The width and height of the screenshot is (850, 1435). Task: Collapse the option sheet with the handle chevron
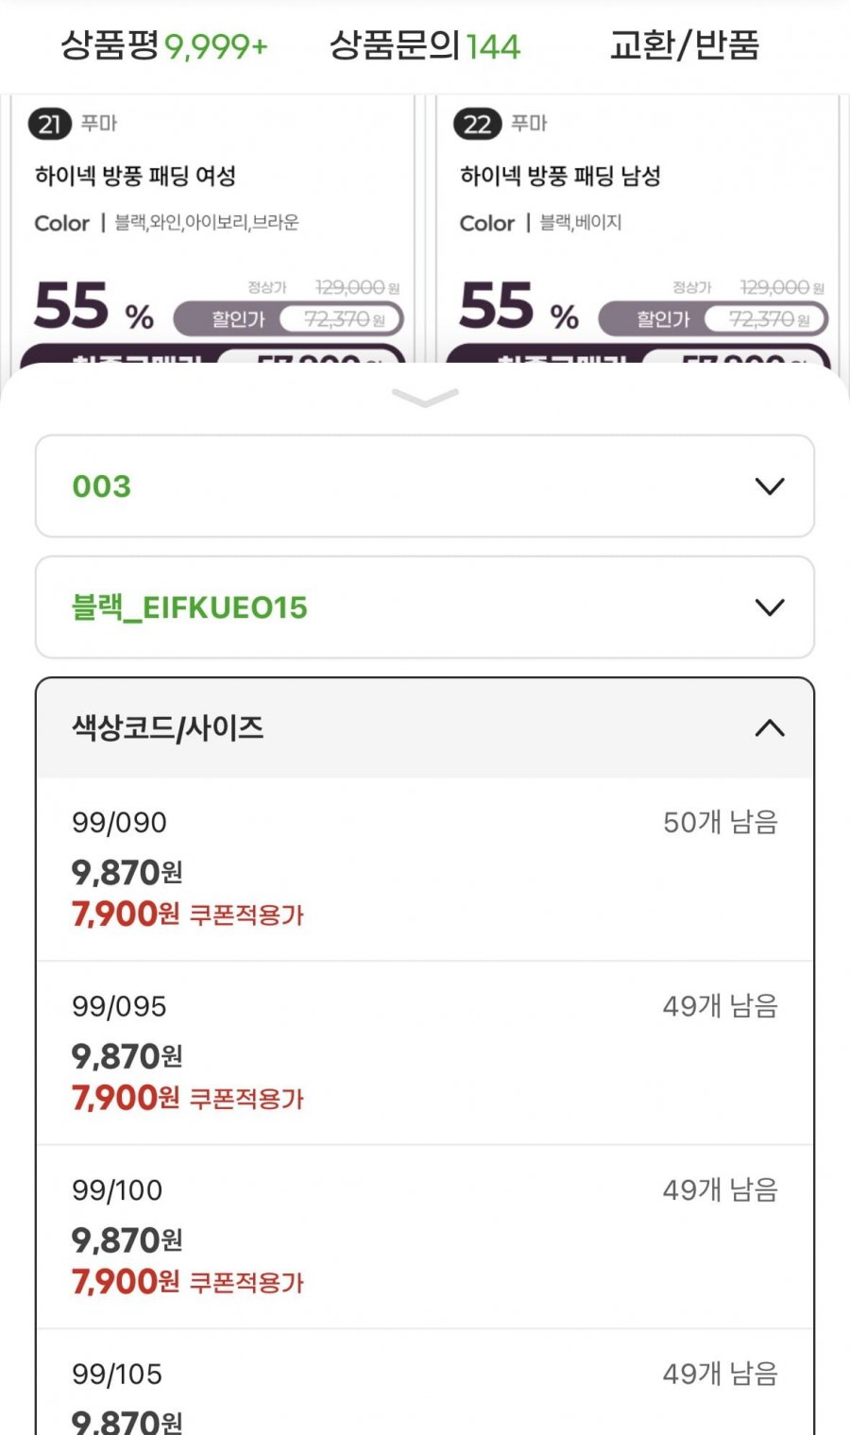click(425, 398)
